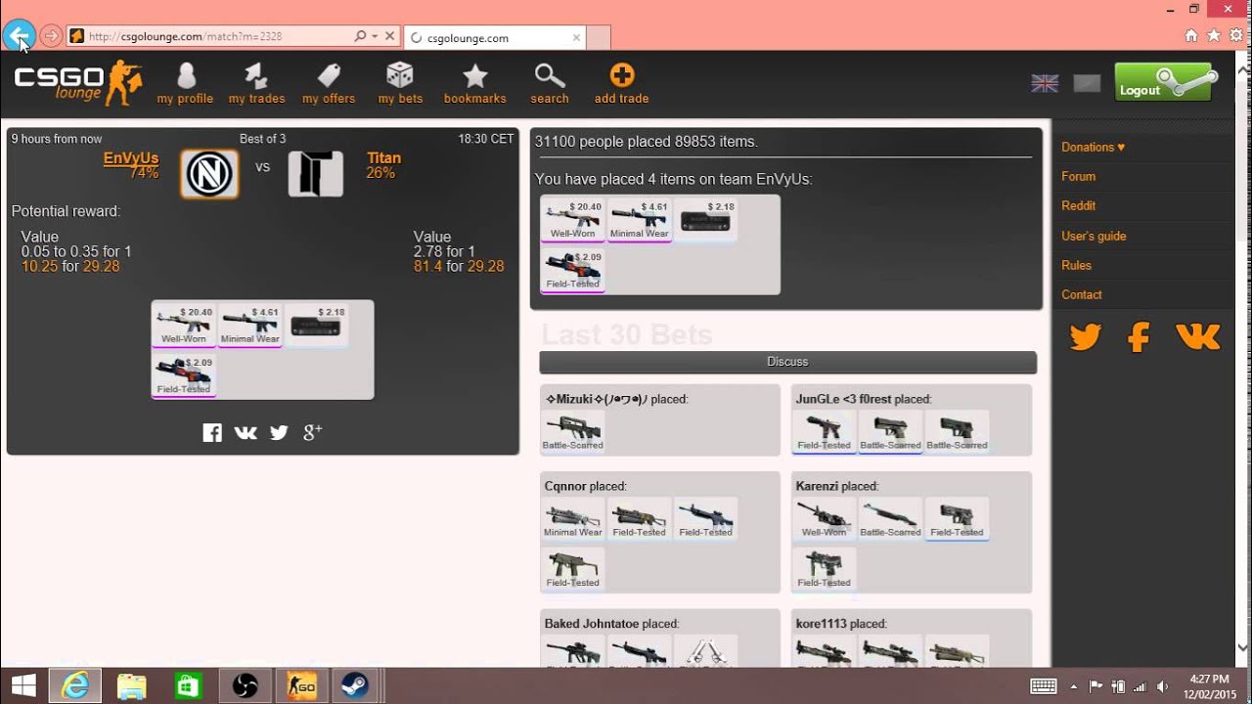
Task: Select the $20.40 Well-Worn item in placed items
Action: [572, 220]
